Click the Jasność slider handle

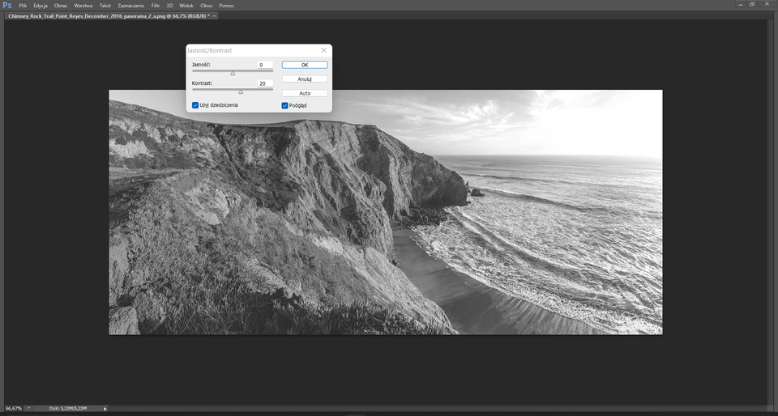coord(233,74)
